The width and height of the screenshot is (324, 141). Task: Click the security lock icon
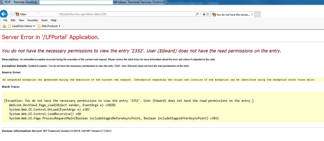click(204, 14)
